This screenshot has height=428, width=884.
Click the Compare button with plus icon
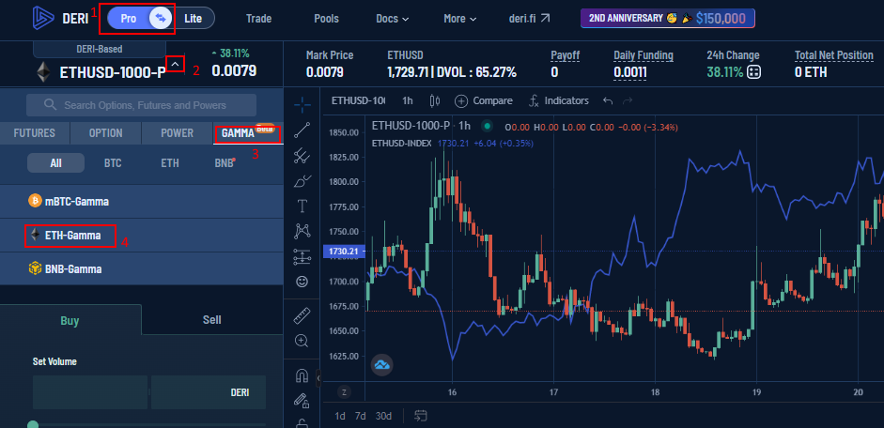tap(484, 100)
